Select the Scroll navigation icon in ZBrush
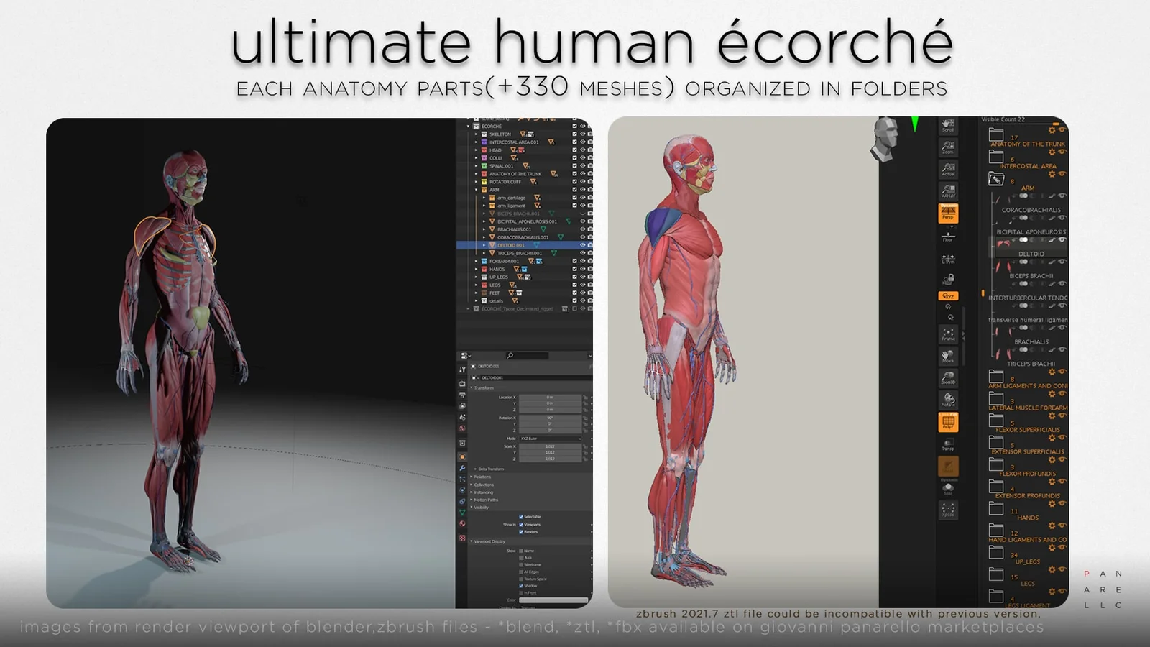Image resolution: width=1150 pixels, height=647 pixels. [947, 126]
